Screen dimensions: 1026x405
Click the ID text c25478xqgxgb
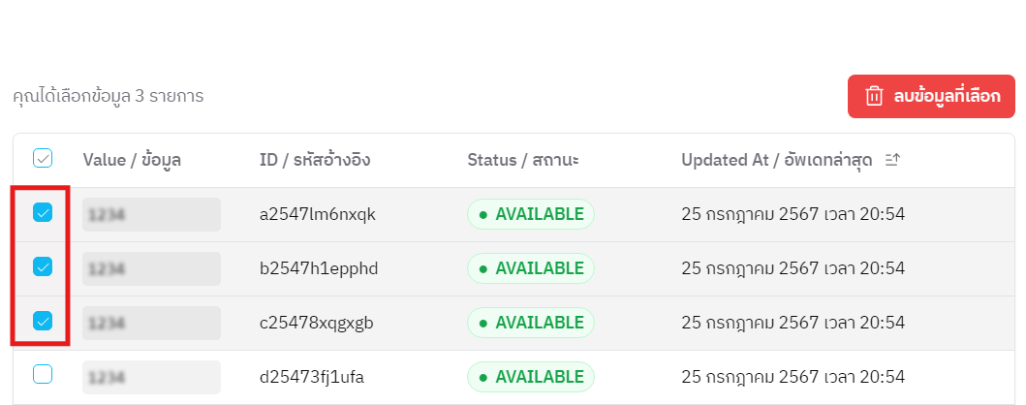click(318, 322)
